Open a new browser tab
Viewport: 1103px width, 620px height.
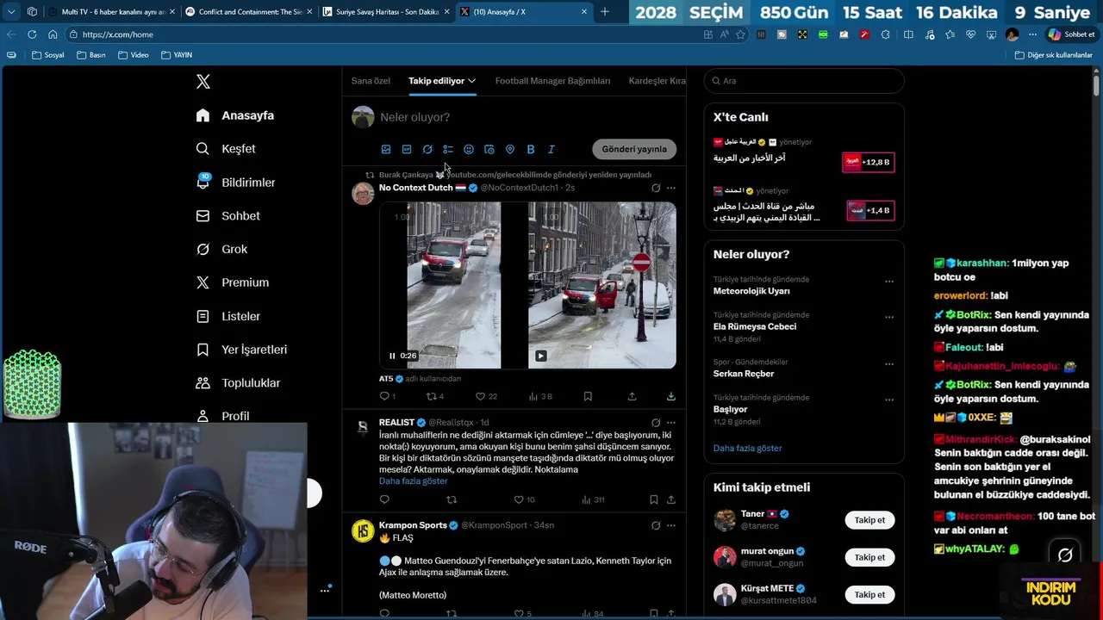coord(605,12)
